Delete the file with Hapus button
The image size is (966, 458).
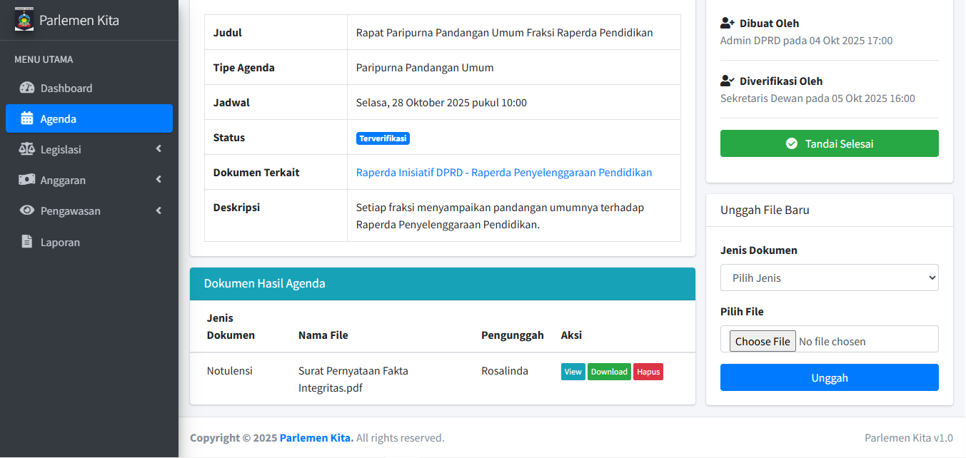click(x=648, y=372)
